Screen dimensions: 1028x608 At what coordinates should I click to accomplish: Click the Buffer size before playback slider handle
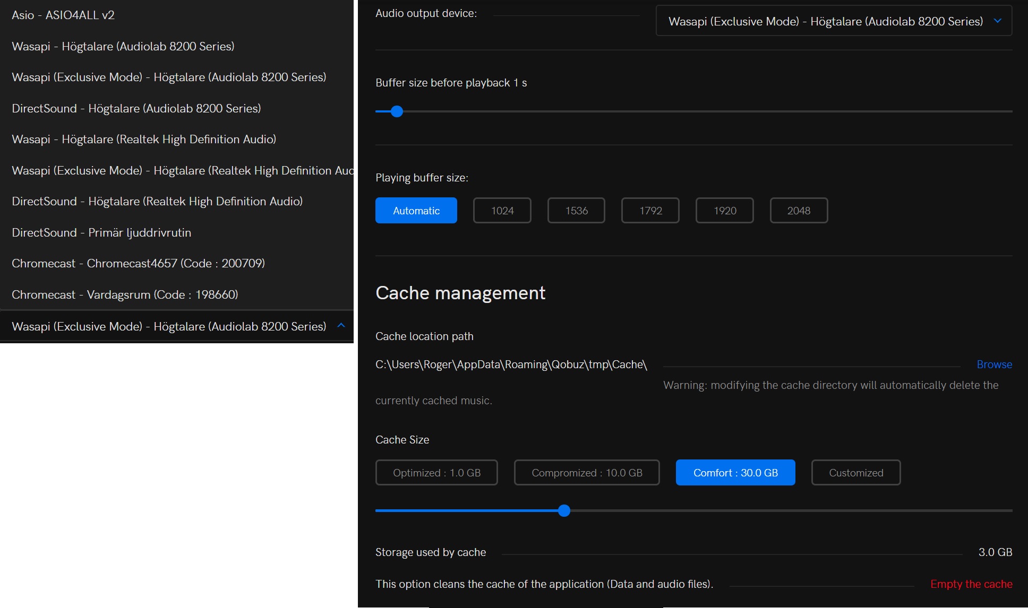coord(397,111)
